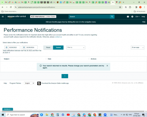Open the settings gear icon
The image size is (147, 117).
pos(132,17)
